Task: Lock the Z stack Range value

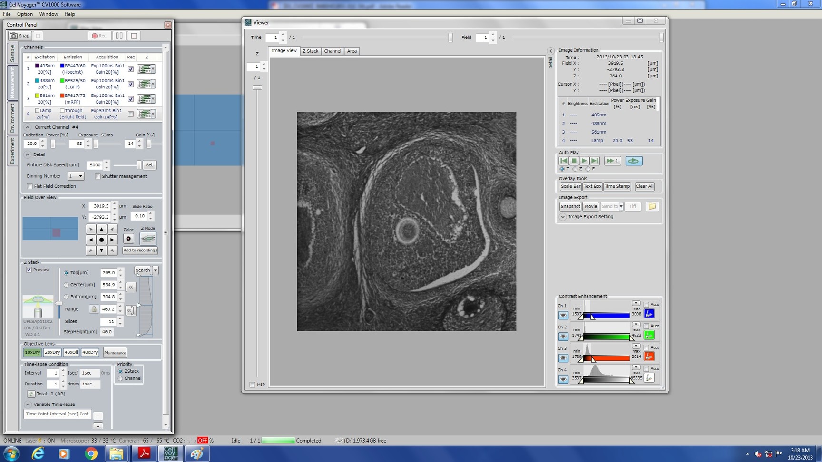Action: coord(94,309)
